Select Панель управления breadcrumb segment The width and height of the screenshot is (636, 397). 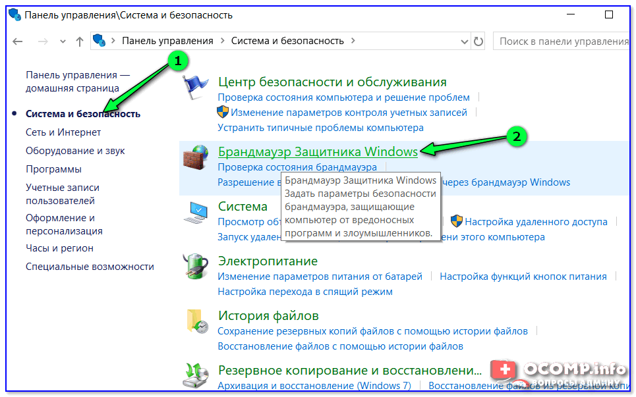pyautogui.click(x=167, y=41)
